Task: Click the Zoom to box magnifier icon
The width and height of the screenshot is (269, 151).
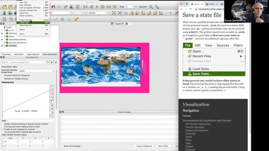Action: click(126, 13)
